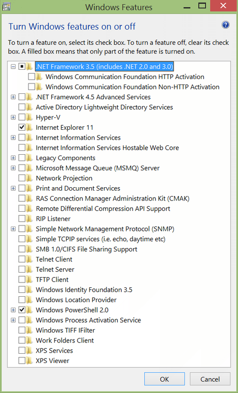
Task: Expand the Hyper-V node
Action: tap(13, 117)
